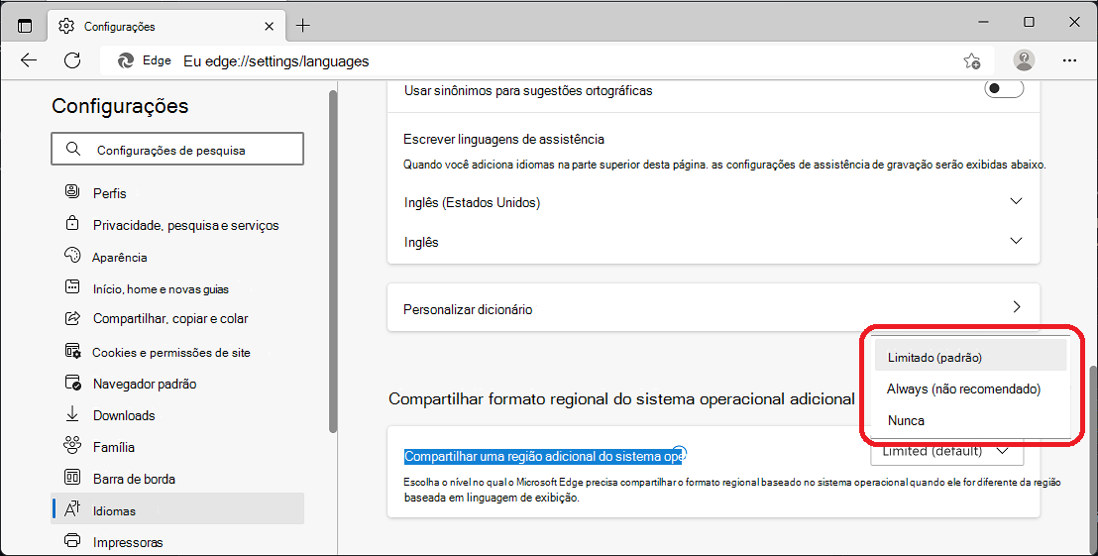1098x556 pixels.
Task: Click the Cookies e permissões icon
Action: tap(72, 351)
